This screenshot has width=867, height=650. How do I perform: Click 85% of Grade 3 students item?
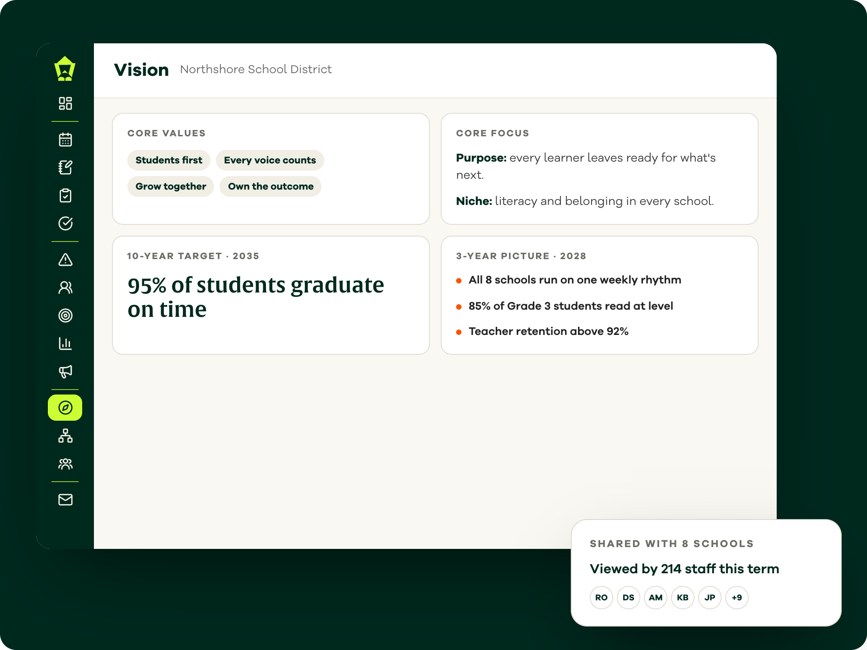click(571, 306)
